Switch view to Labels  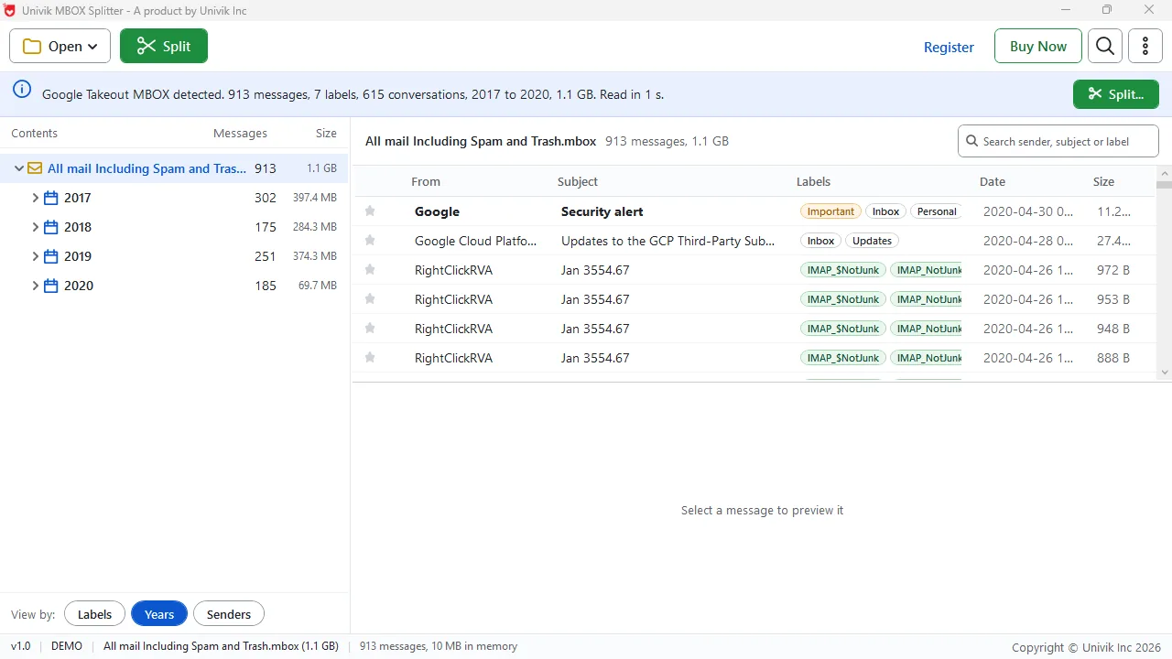(94, 614)
